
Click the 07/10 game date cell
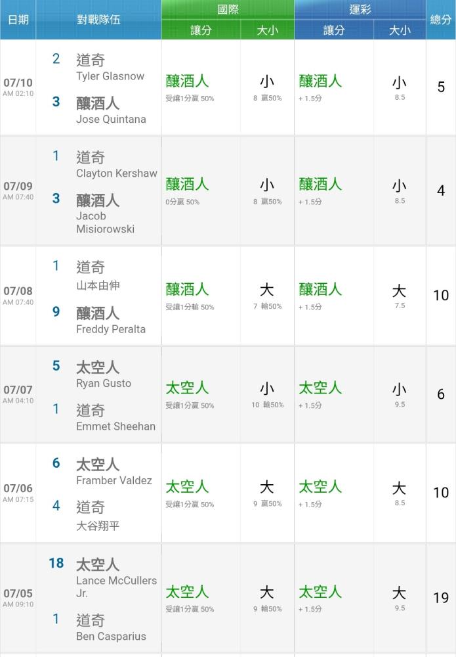[x=18, y=87]
